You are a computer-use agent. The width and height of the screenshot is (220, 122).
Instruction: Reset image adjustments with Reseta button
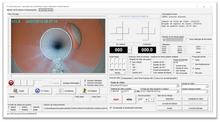117,73
